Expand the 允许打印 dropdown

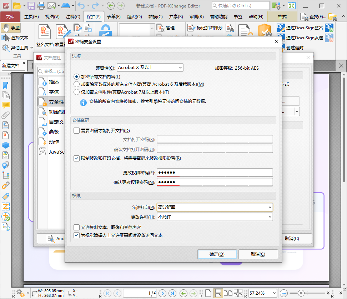[215, 207]
